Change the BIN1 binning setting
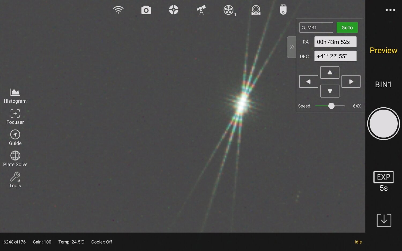The width and height of the screenshot is (402, 251). tap(383, 84)
